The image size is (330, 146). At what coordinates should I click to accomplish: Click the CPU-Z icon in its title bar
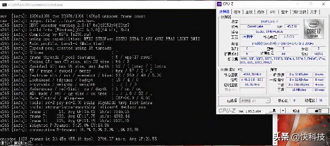click(220, 4)
